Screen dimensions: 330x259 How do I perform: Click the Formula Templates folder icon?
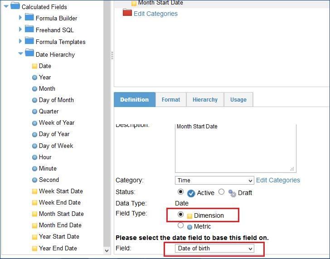point(29,41)
